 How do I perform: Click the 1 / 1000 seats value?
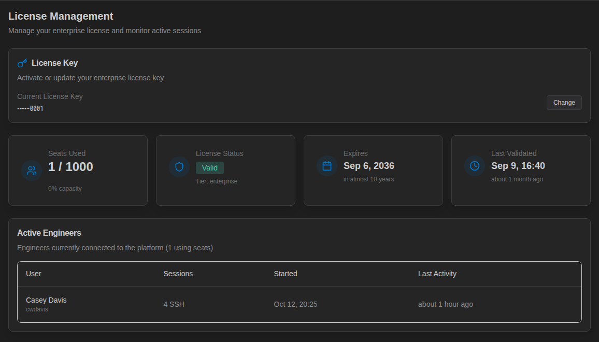pos(70,167)
